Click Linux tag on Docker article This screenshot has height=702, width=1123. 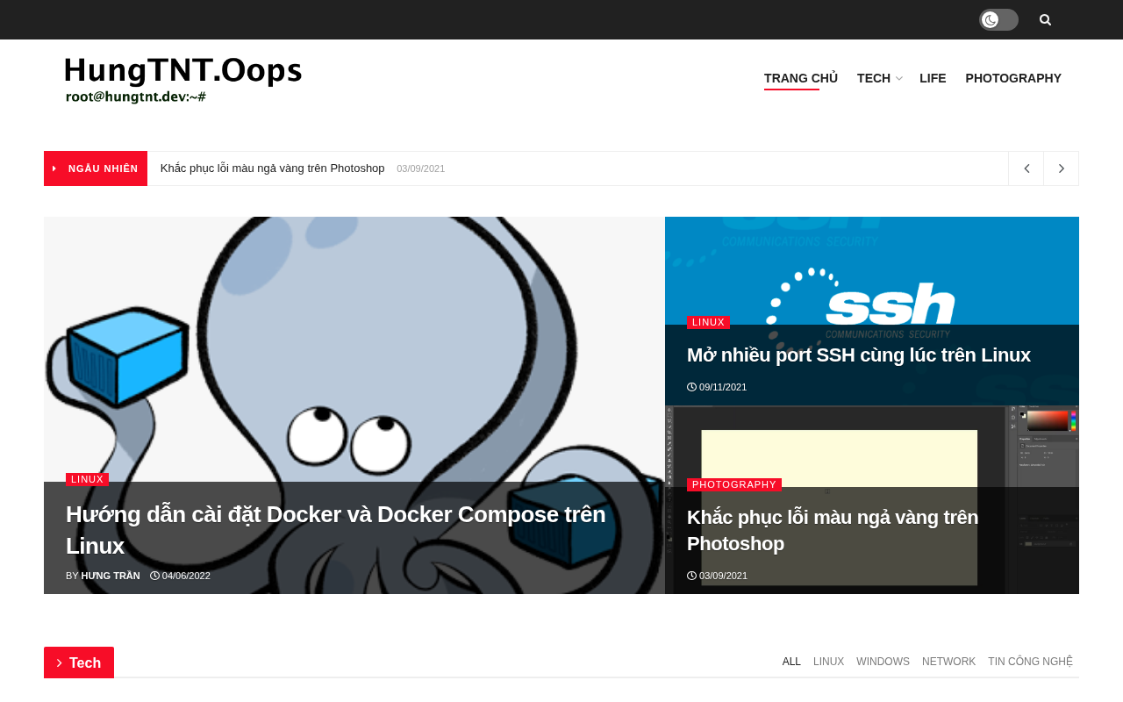(87, 479)
